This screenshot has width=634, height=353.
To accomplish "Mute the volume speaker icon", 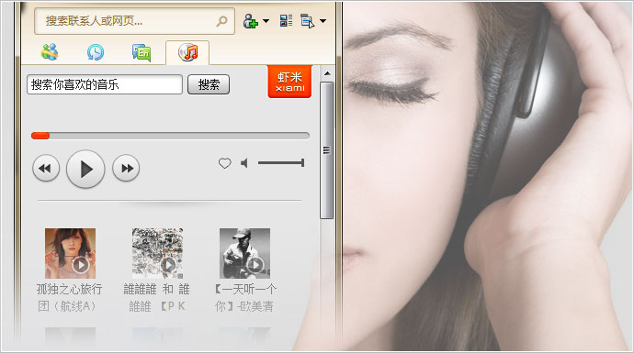I will [x=244, y=163].
